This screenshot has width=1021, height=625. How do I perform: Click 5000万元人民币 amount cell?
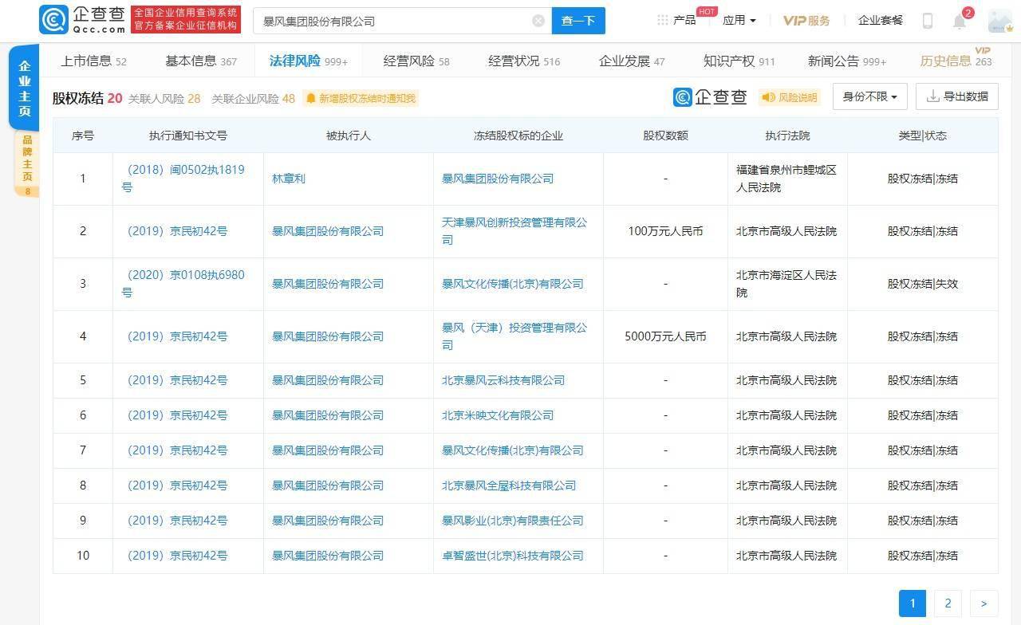pyautogui.click(x=665, y=336)
